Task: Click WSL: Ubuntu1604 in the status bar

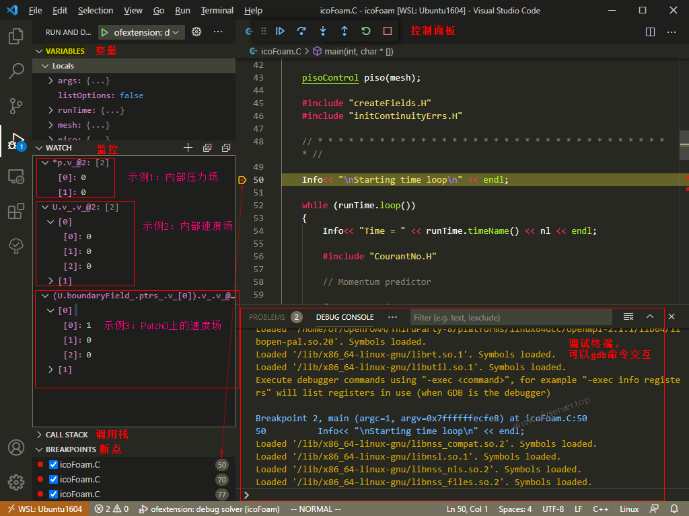Action: tap(44, 509)
